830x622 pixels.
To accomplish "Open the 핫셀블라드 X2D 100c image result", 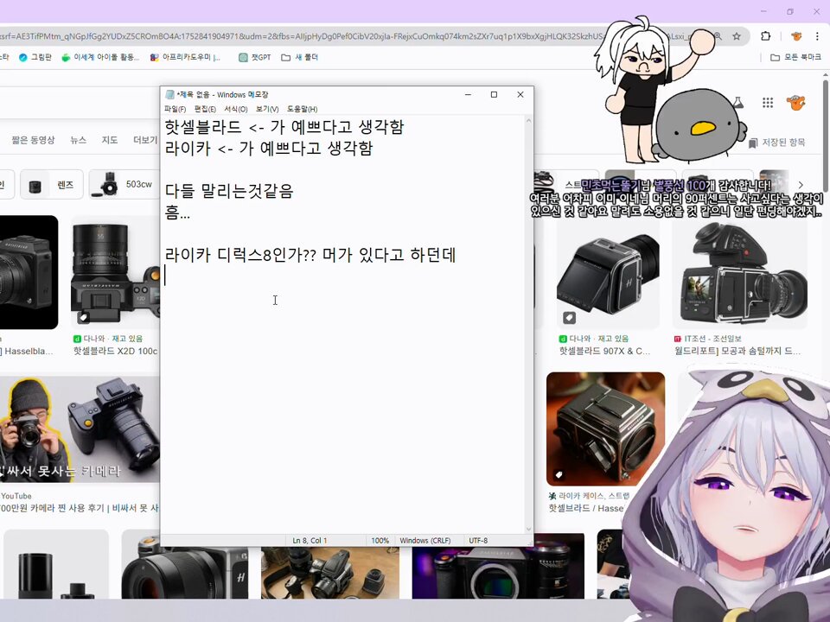I will pyautogui.click(x=115, y=272).
